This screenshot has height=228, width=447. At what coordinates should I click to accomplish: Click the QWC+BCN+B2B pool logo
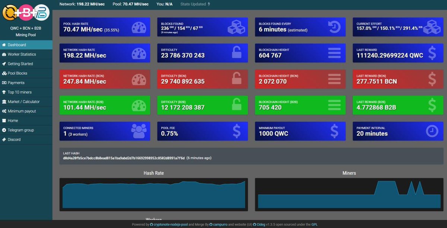[x=26, y=12]
